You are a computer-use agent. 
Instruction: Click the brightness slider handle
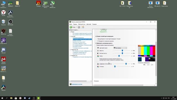[122, 51]
